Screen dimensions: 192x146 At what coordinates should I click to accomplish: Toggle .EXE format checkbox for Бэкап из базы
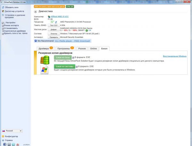coord(73,58)
